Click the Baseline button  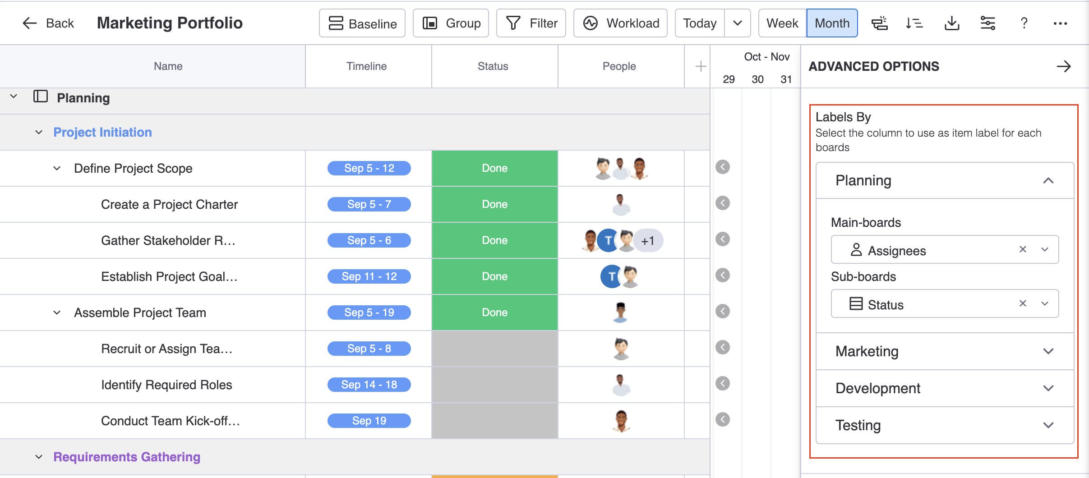362,23
